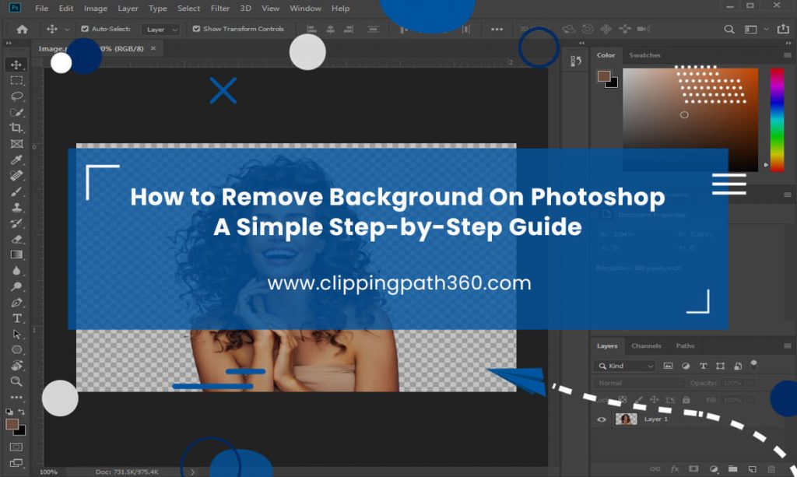Toggle Show Transform Controls checkbox

click(196, 29)
